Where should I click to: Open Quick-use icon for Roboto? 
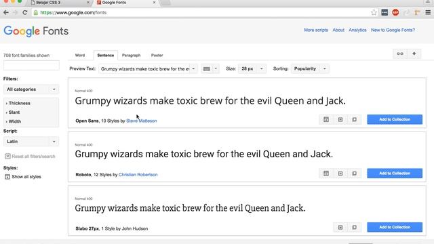pos(340,174)
